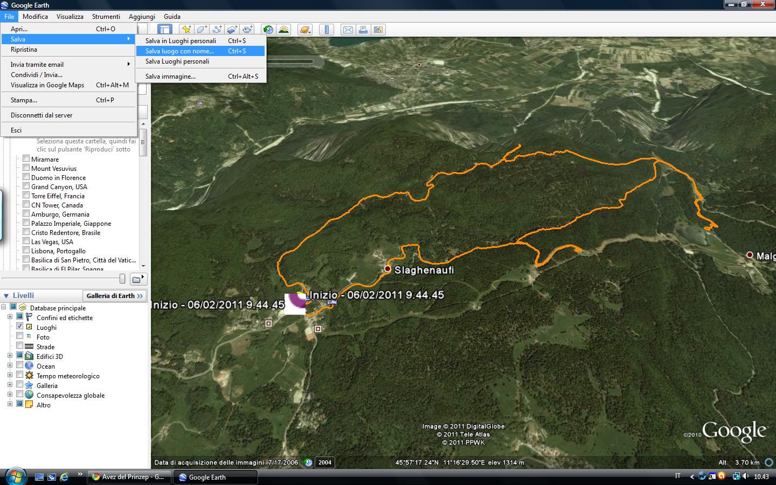The image size is (776, 485).
Task: Click the Slaghenaufi placemark on the map
Action: tap(387, 268)
